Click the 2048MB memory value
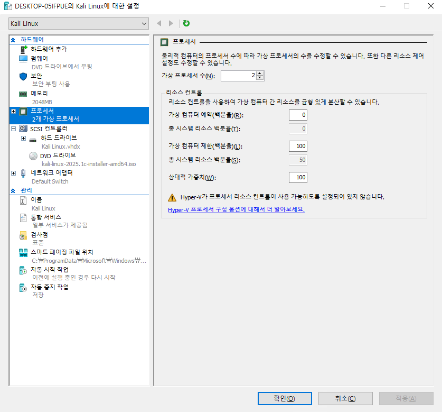The height and width of the screenshot is (412, 442). click(42, 102)
